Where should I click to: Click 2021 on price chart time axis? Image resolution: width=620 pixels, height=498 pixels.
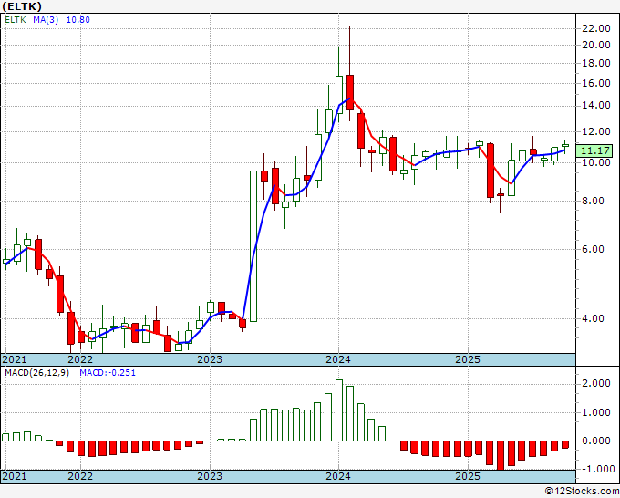(15, 359)
